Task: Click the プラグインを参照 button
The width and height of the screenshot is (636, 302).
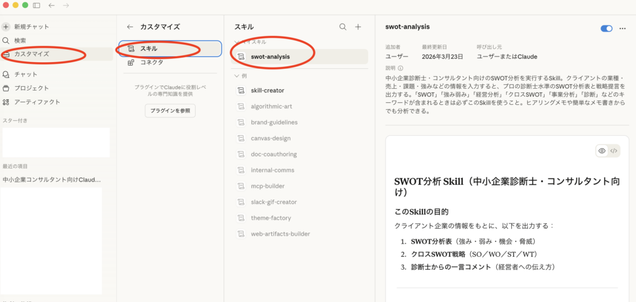Action: click(170, 111)
